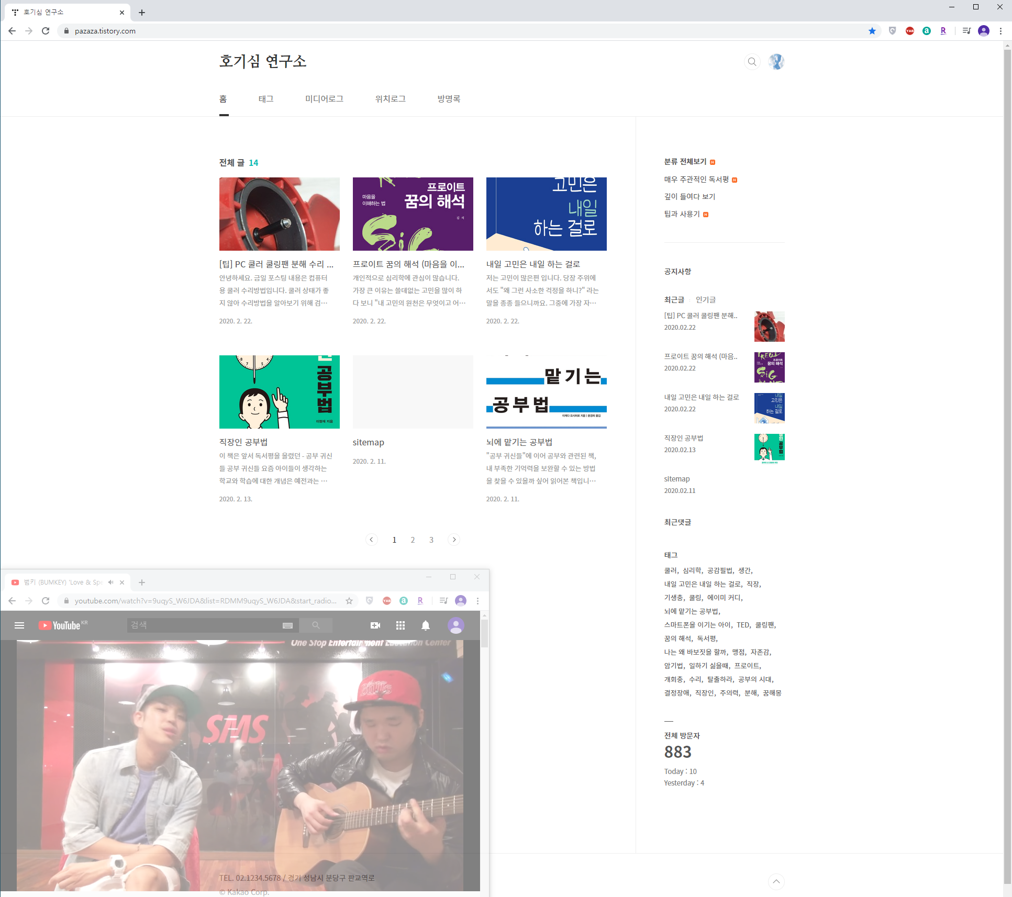
Task: Open the main Chrome three-dot menu
Action: tap(1000, 31)
